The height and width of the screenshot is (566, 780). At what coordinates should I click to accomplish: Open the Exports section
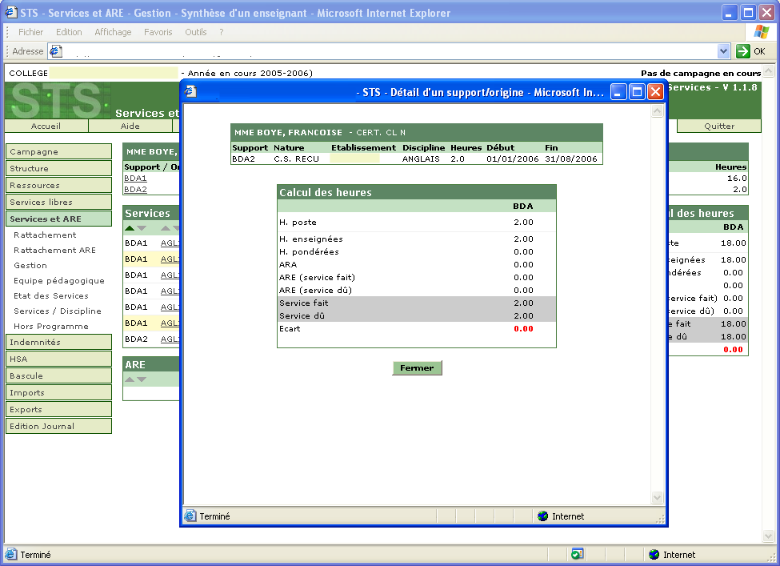(58, 409)
